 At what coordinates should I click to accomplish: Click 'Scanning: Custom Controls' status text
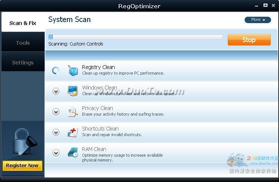[76, 44]
